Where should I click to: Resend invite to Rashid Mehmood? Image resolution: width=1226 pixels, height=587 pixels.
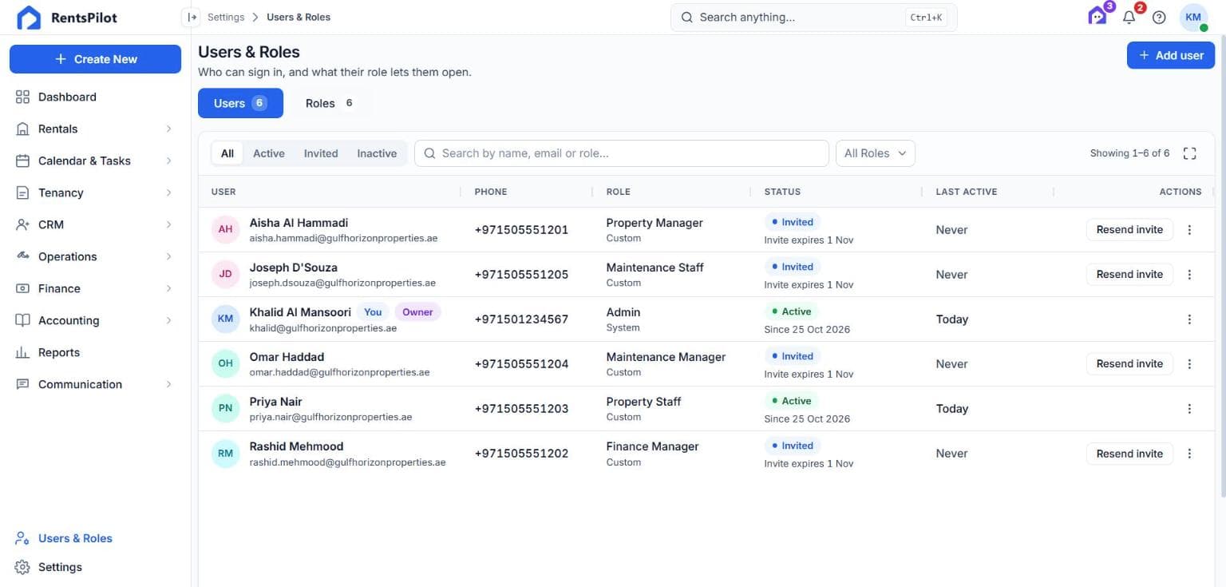click(x=1129, y=454)
